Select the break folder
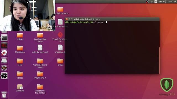Image resolution: width=177 pixels, height=99 pixels. tap(60, 62)
